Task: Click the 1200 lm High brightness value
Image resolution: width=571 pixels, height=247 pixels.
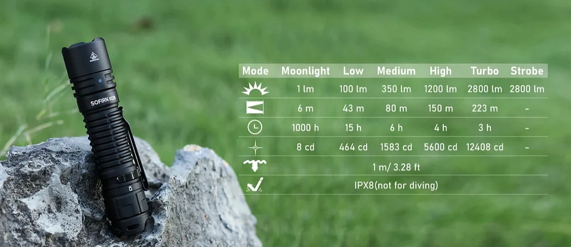Action: coord(440,89)
